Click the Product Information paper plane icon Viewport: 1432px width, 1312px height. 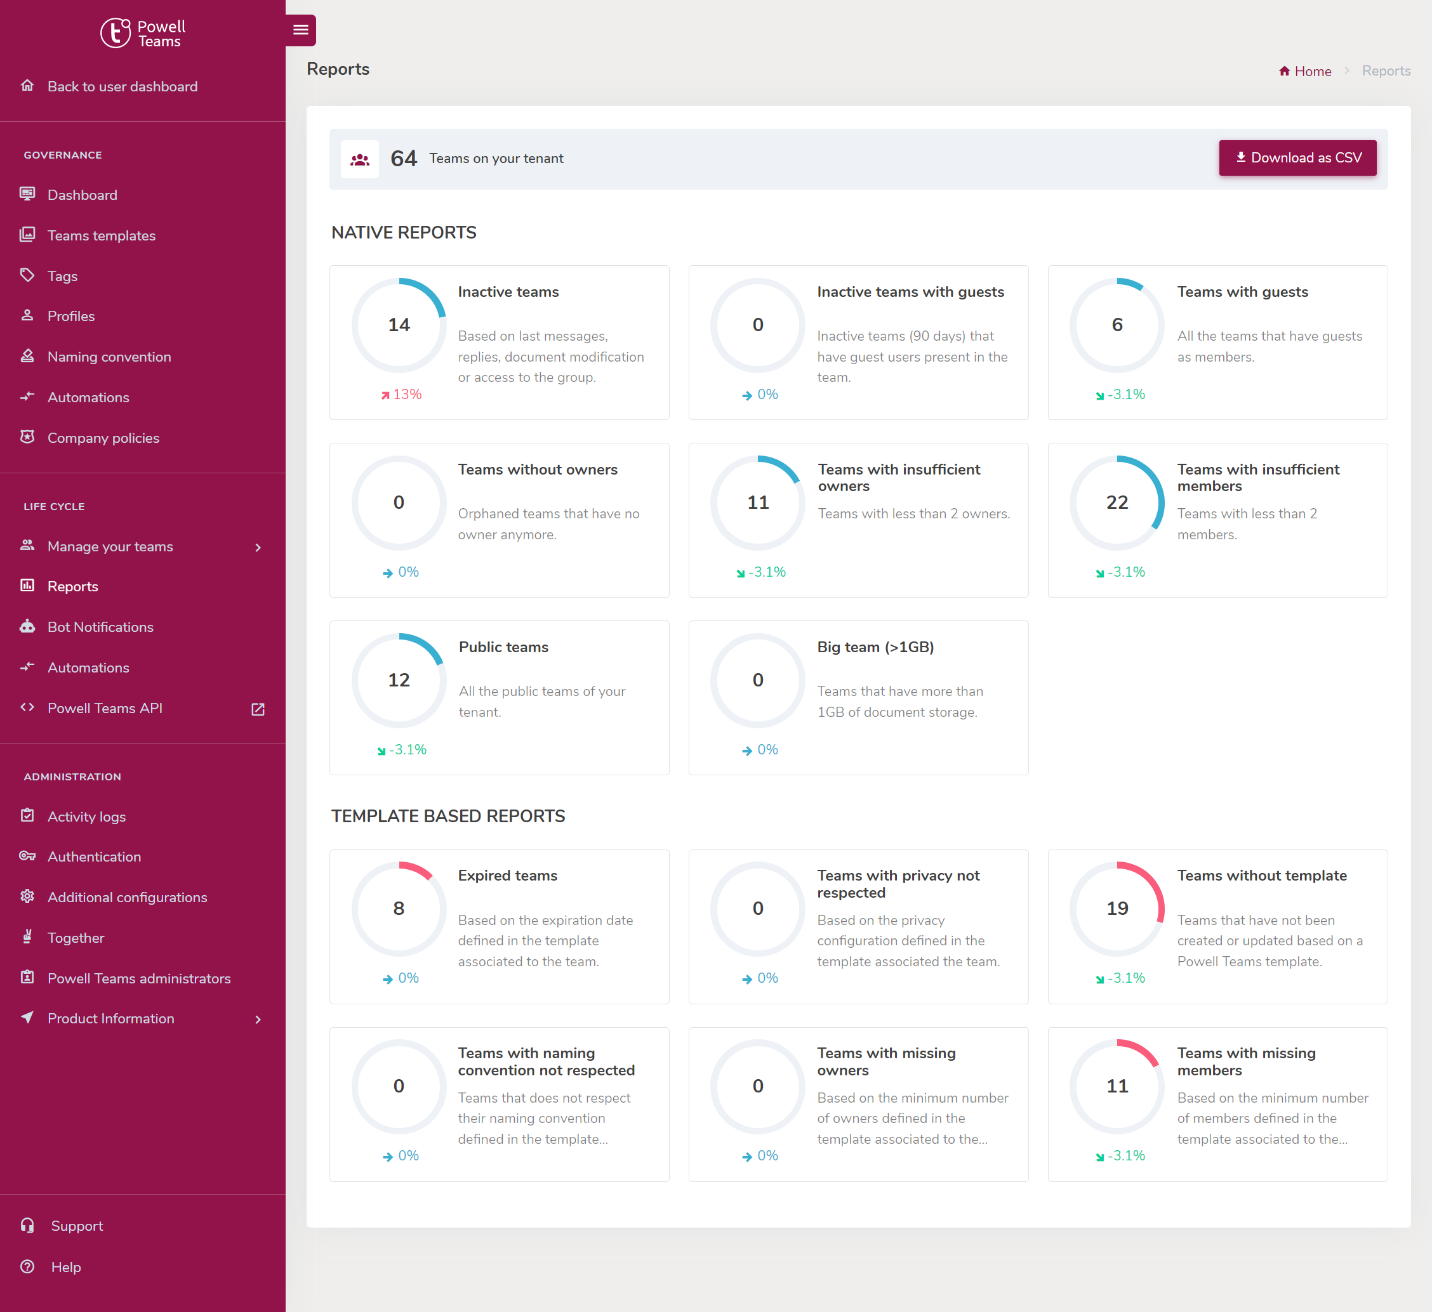(27, 1018)
